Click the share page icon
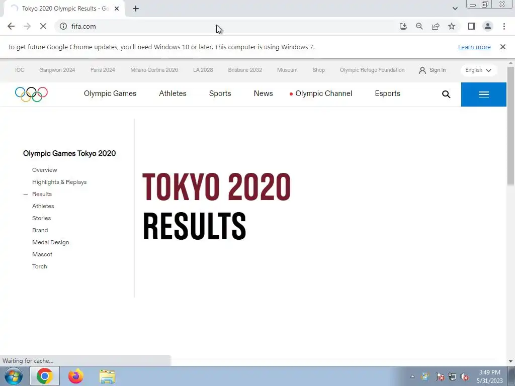Viewport: 515px width, 386px height. pyautogui.click(x=436, y=26)
